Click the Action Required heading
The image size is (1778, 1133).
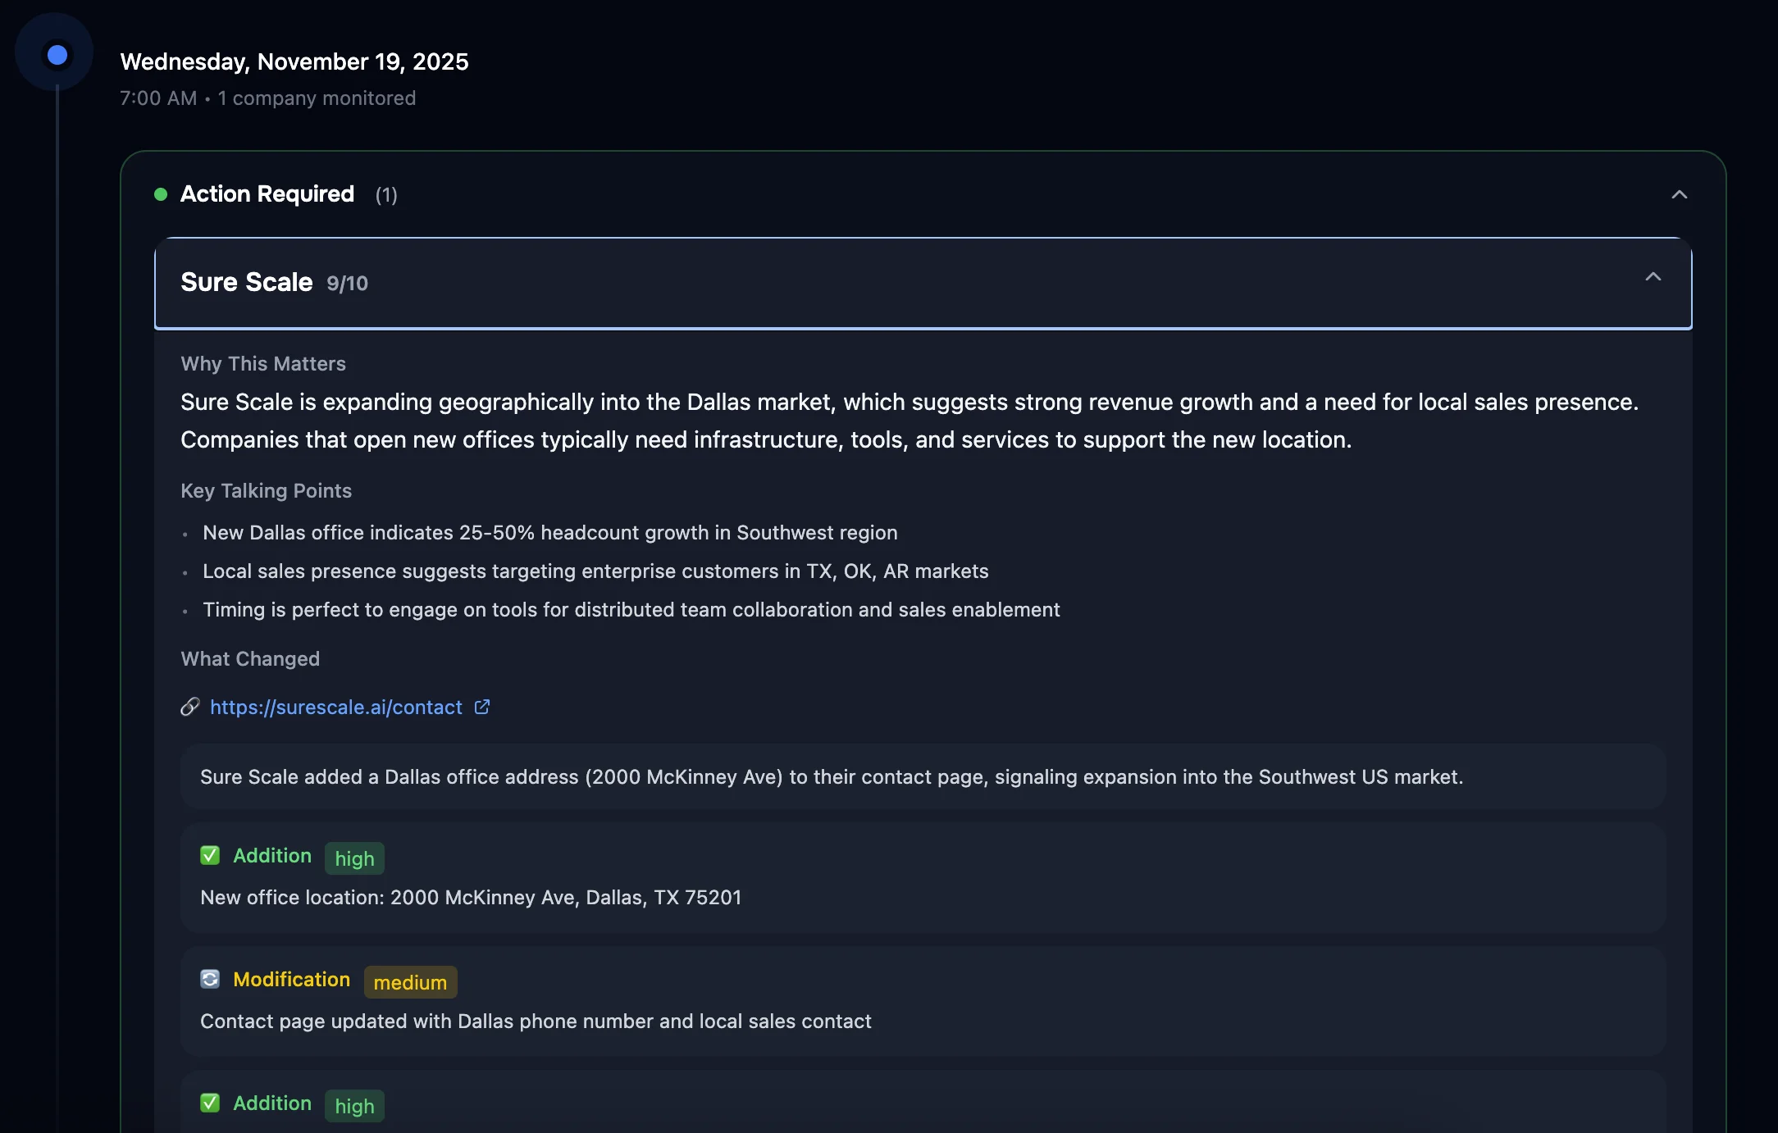point(267,194)
